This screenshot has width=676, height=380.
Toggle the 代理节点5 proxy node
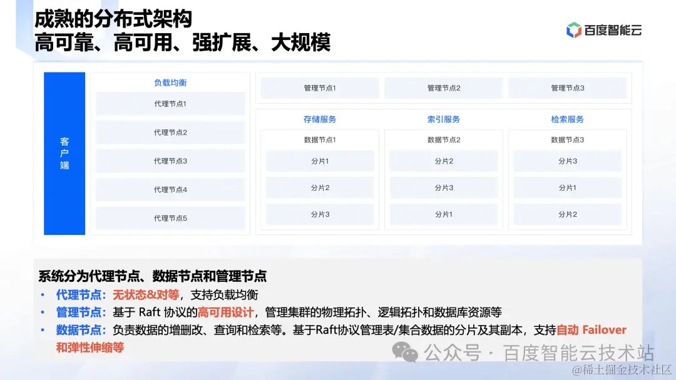[170, 217]
